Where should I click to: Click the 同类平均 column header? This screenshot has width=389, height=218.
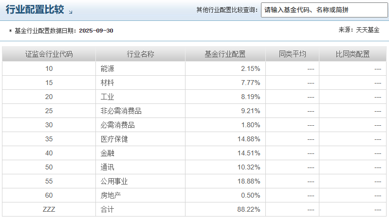pyautogui.click(x=292, y=54)
